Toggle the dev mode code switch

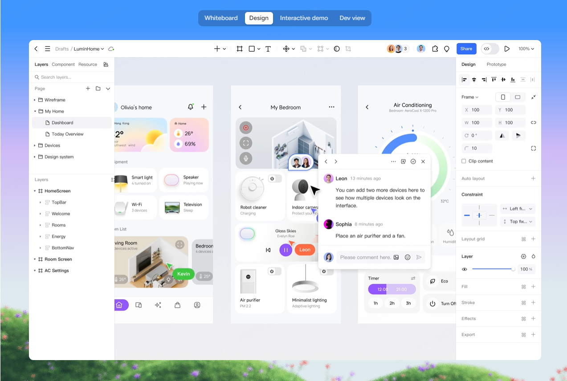(490, 49)
